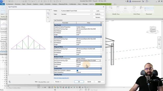Viewport: 163px width, 91px height.
Task: Click the binoculars search icon in title bar
Action: pyautogui.click(x=128, y=1)
